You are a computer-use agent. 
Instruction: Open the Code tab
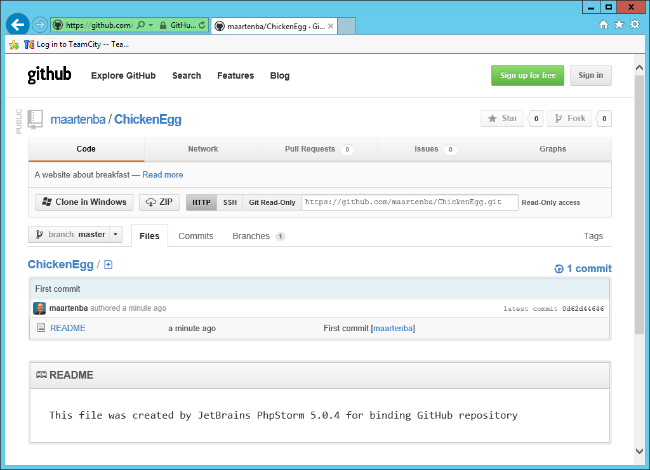pyautogui.click(x=86, y=149)
